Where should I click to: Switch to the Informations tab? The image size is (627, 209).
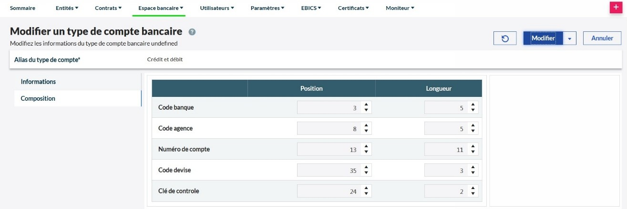tap(38, 82)
